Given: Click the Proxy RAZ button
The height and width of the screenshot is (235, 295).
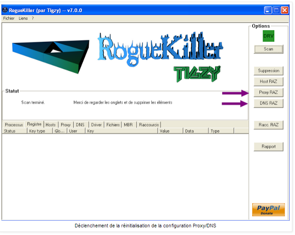Looking at the screenshot, I should click(268, 92).
